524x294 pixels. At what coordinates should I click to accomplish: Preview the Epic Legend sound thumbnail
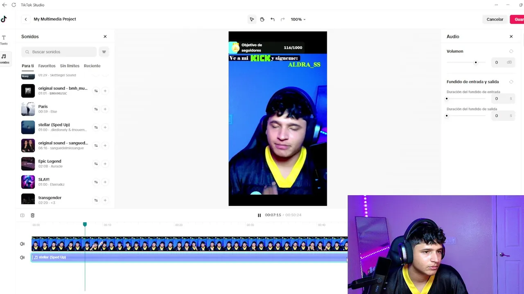pyautogui.click(x=28, y=164)
